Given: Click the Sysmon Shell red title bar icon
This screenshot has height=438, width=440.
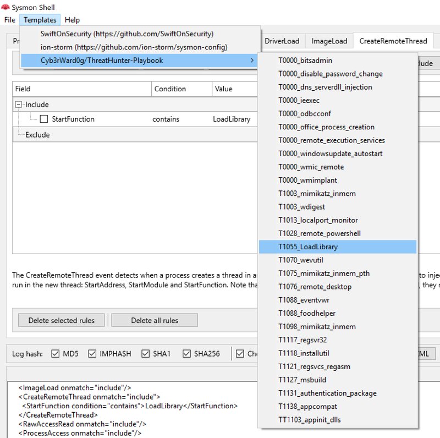Looking at the screenshot, I should pyautogui.click(x=6, y=7).
